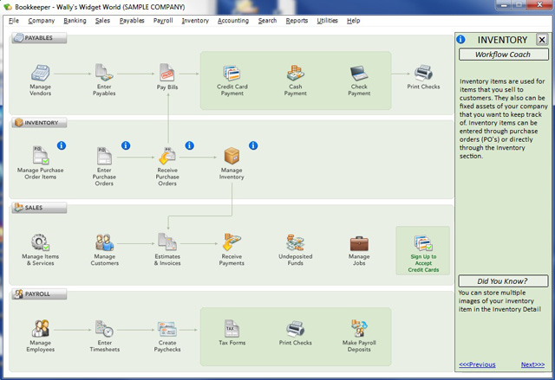Click the Next>>> link
The width and height of the screenshot is (555, 380).
point(532,364)
